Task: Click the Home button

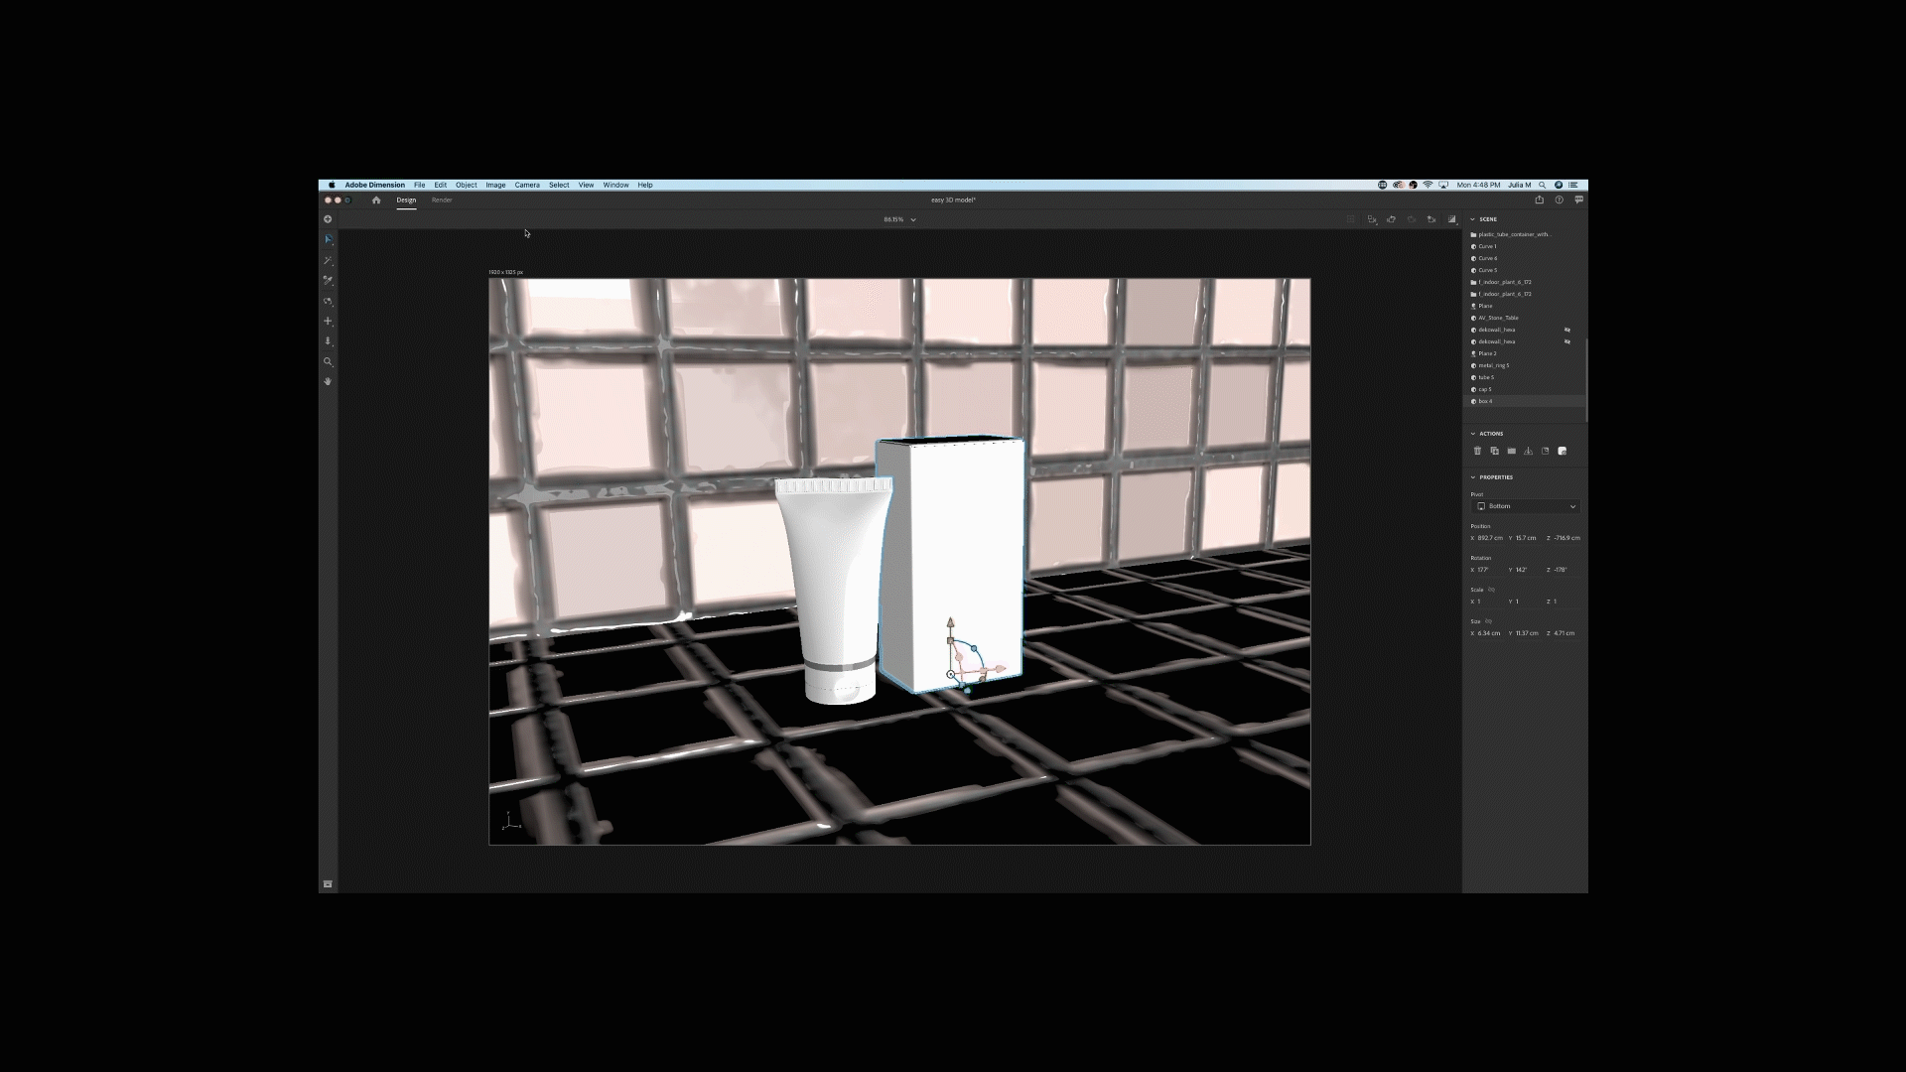Action: coord(376,200)
